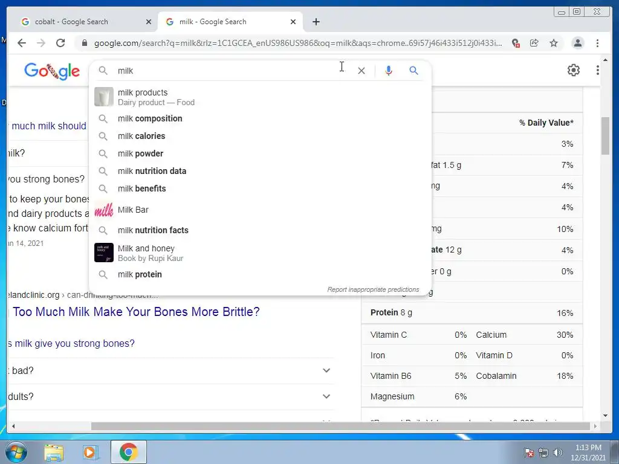This screenshot has width=619, height=464.
Task: Open the Action Center flag in tray
Action: tap(528, 453)
